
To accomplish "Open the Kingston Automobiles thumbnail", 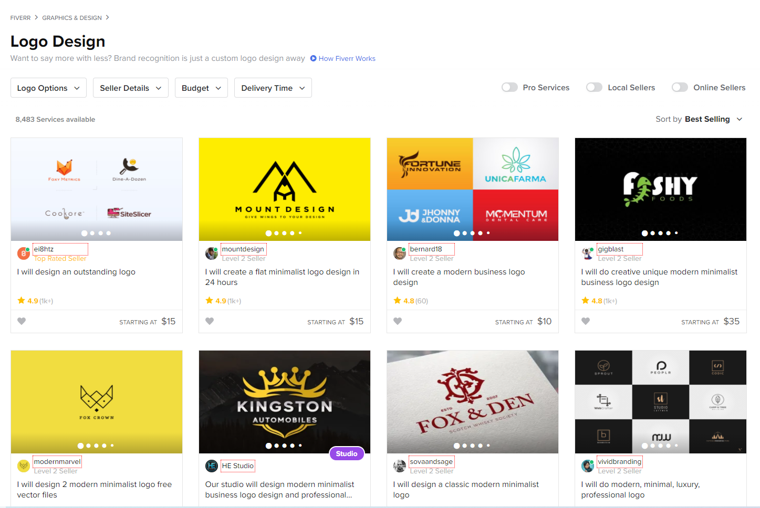I will [285, 402].
